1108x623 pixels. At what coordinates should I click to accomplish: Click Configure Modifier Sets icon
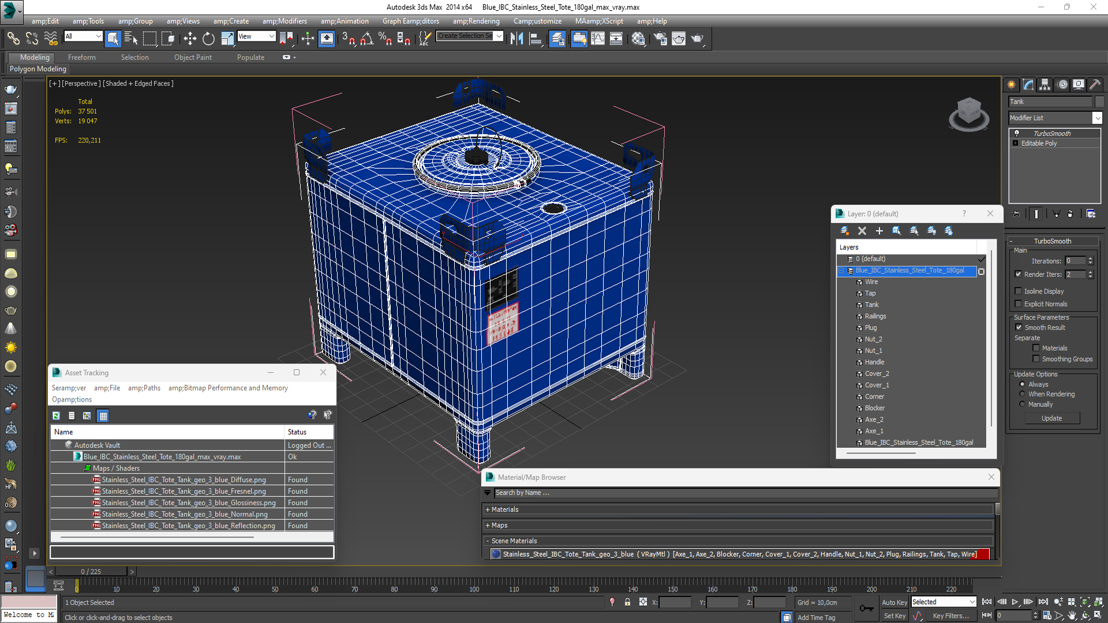coord(1091,214)
